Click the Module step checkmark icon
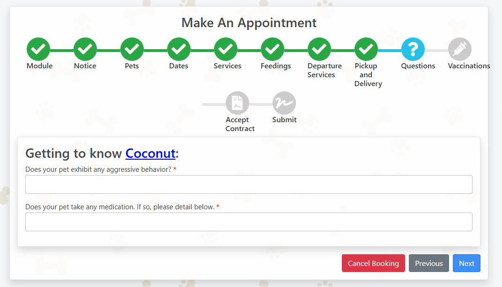The image size is (502, 287). 38,49
